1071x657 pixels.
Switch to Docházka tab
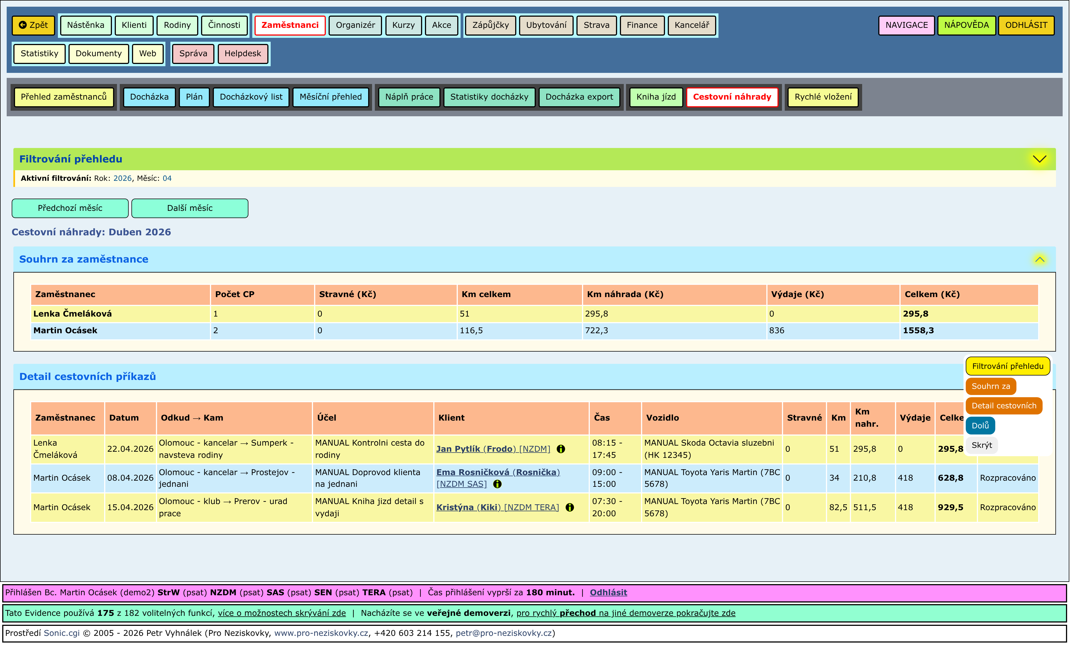click(x=149, y=97)
